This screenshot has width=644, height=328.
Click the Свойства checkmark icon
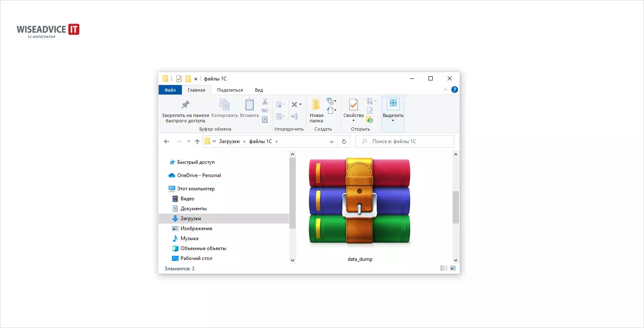(353, 104)
